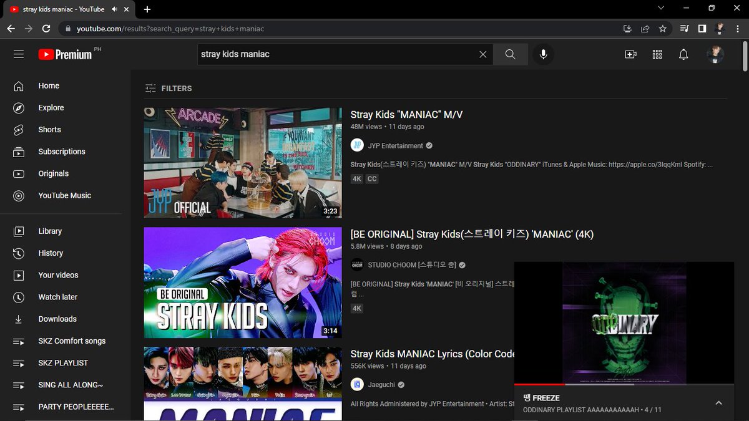This screenshot has height=421, width=749.
Task: Start voice search with microphone
Action: pyautogui.click(x=543, y=54)
